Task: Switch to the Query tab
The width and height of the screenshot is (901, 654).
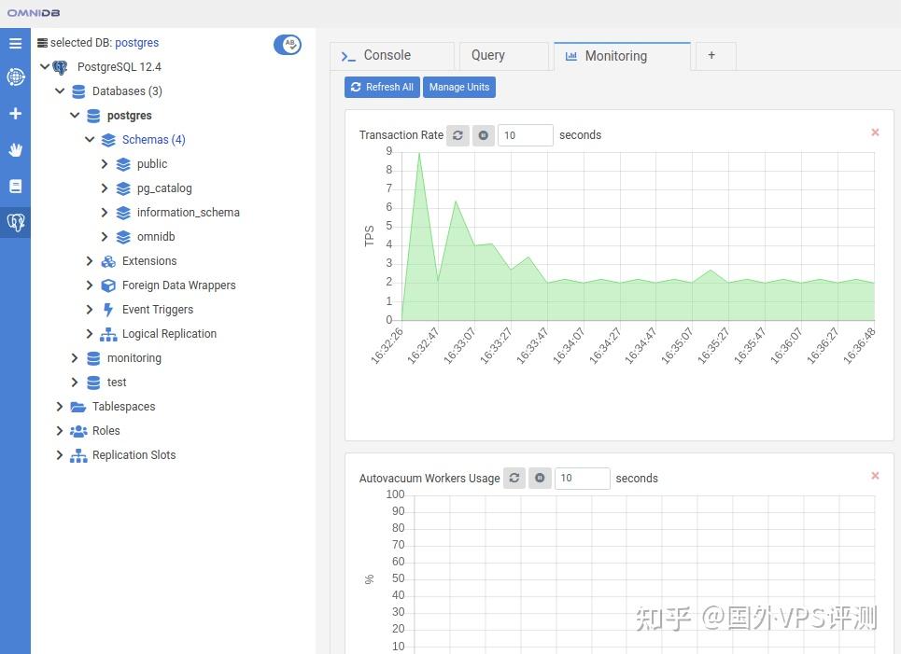Action: click(x=487, y=55)
